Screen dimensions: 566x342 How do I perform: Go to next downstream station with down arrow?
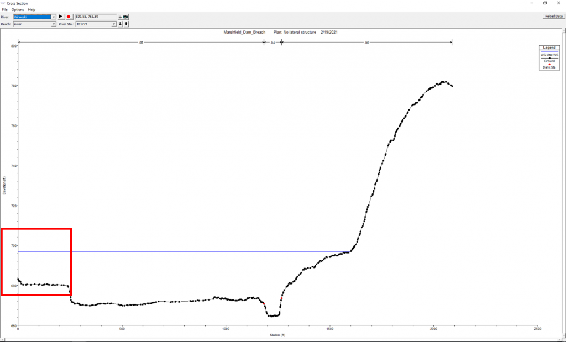coord(120,24)
